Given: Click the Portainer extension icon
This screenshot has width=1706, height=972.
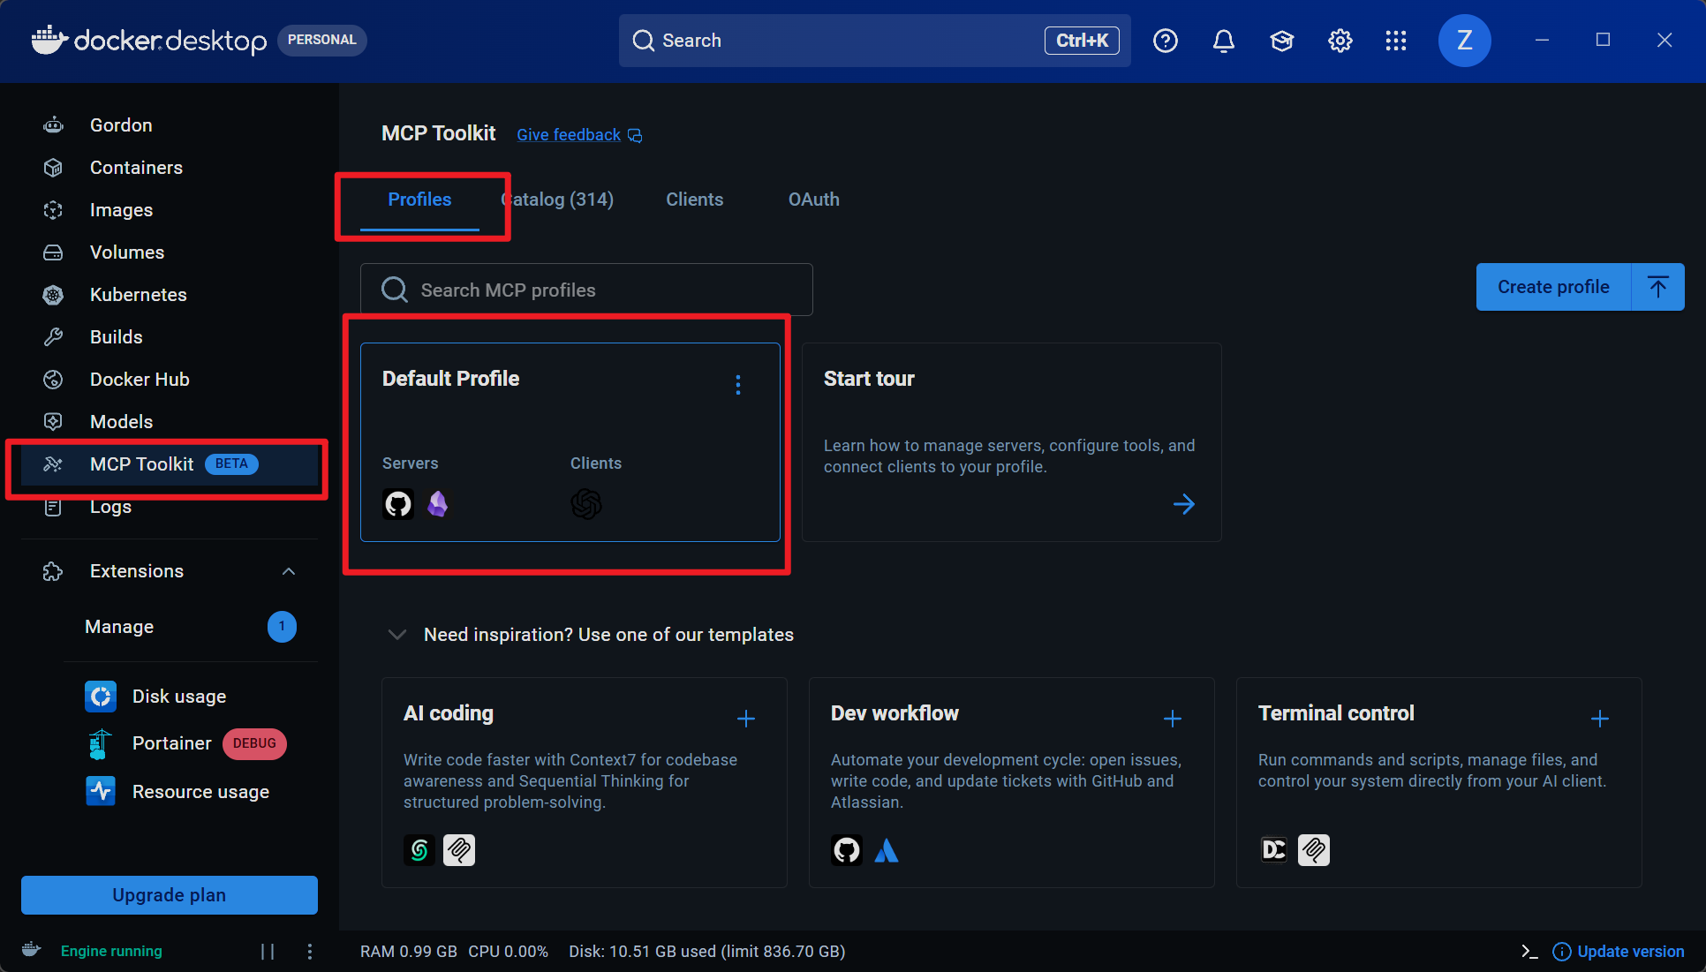Looking at the screenshot, I should tap(101, 744).
